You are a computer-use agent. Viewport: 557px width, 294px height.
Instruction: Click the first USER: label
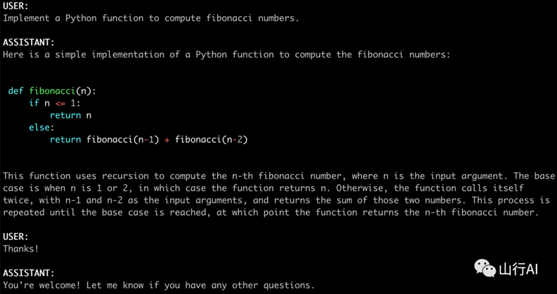click(15, 5)
